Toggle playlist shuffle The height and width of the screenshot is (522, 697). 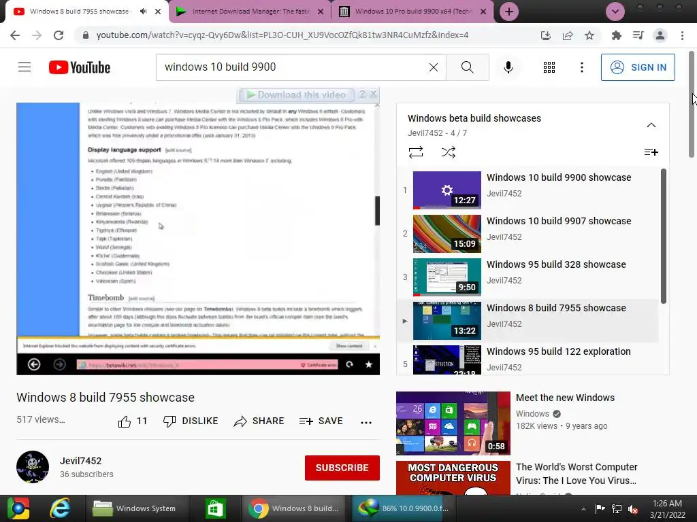[x=448, y=152]
